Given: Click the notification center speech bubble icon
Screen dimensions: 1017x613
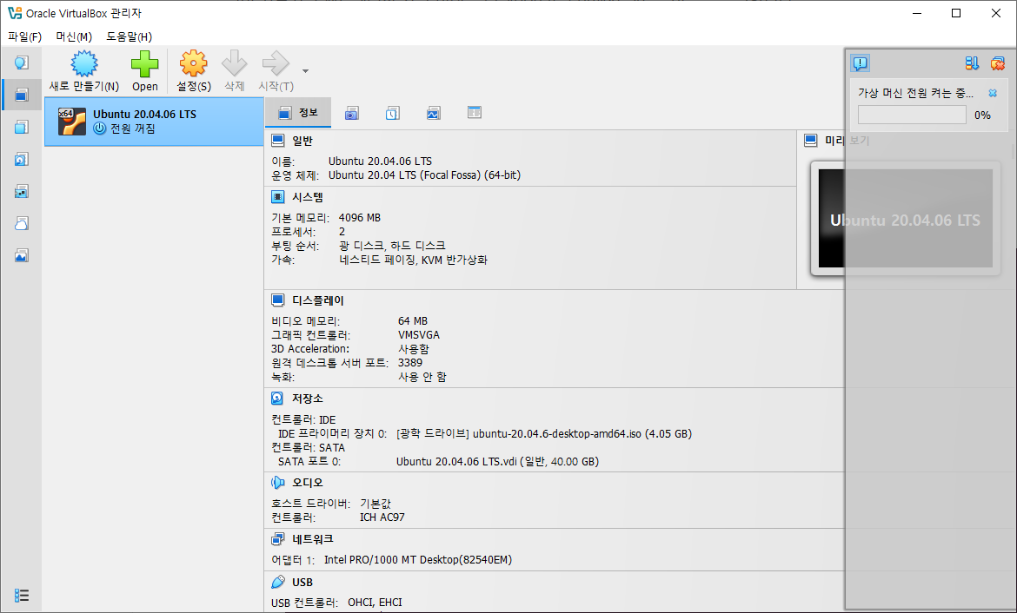Looking at the screenshot, I should [x=860, y=63].
